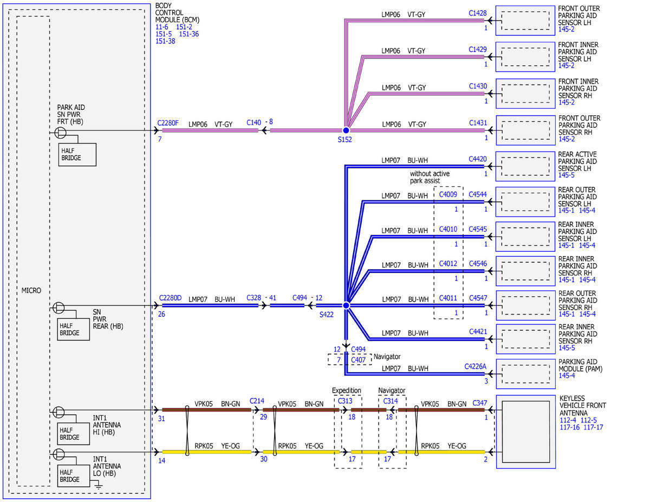
Task: Open connector C2280D link
Action: pyautogui.click(x=171, y=298)
